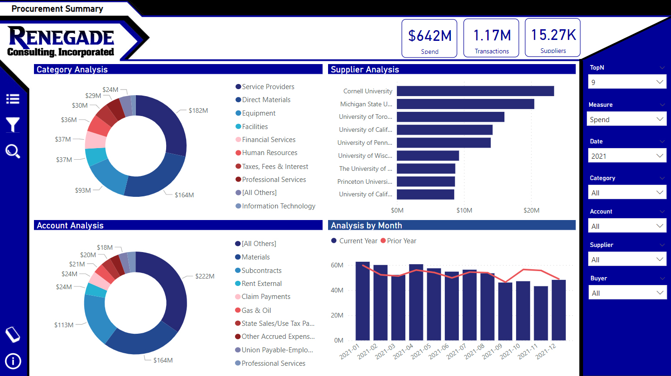671x376 pixels.
Task: Click the eraser clear-filters icon
Action: (x=13, y=335)
